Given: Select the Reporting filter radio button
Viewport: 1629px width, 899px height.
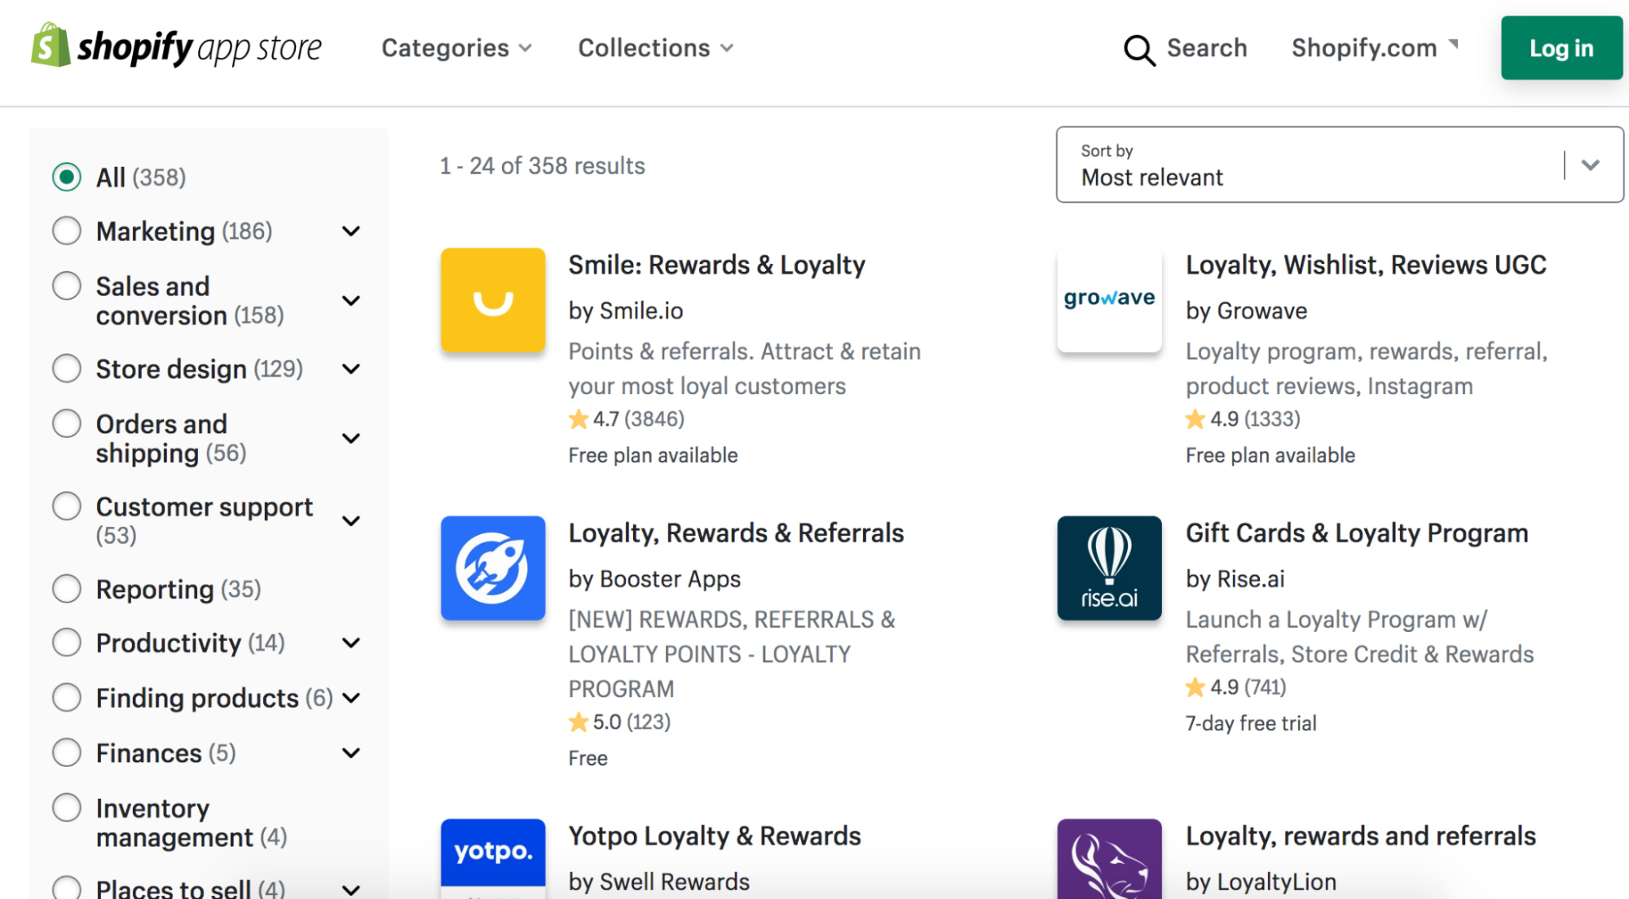Looking at the screenshot, I should pyautogui.click(x=67, y=589).
